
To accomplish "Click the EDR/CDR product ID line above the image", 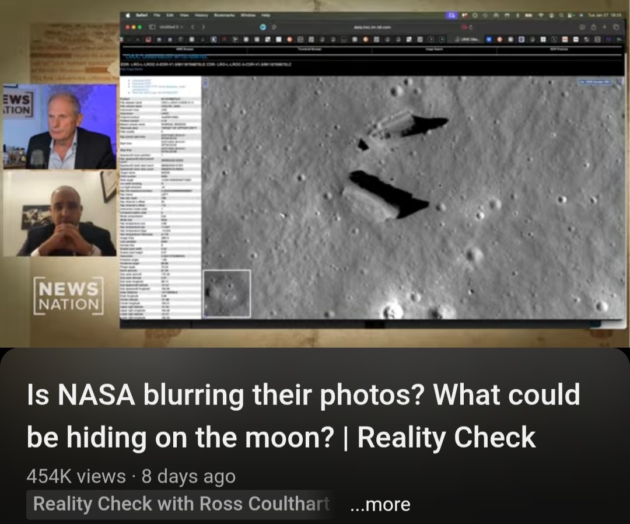I will click(206, 64).
